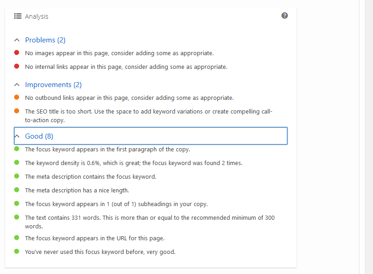Click red bullet beside no images warning
Viewport: 373px width, 274px height.
click(17, 52)
